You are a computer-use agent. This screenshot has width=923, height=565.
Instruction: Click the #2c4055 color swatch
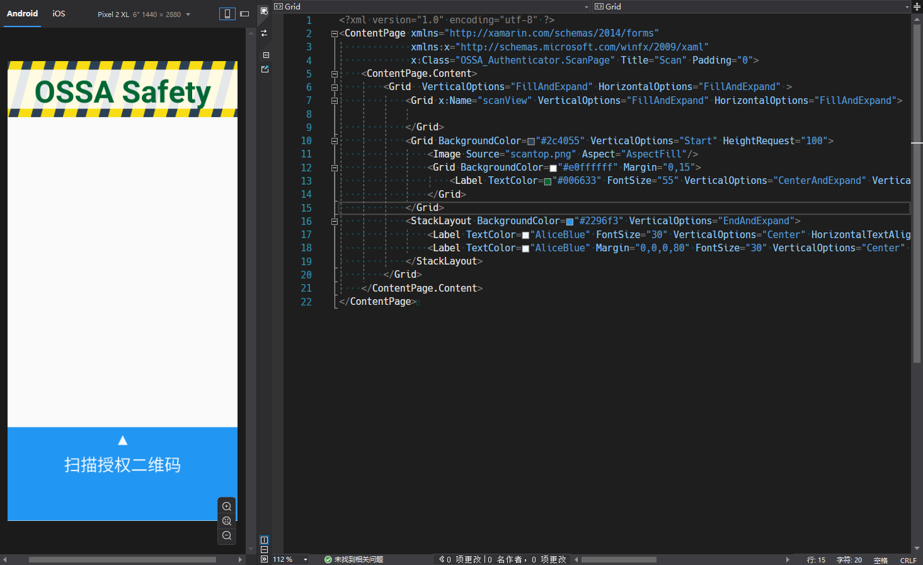pos(531,142)
